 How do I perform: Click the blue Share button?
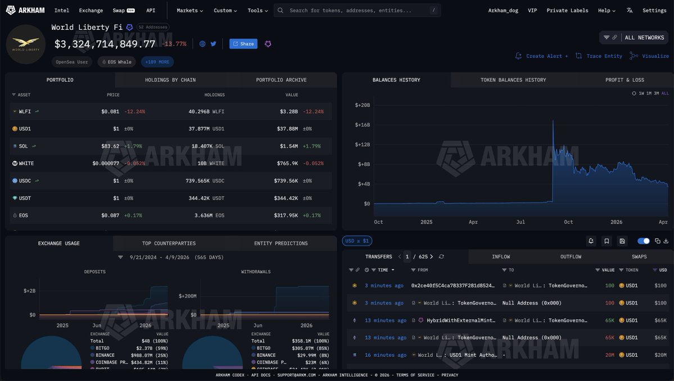pos(243,44)
